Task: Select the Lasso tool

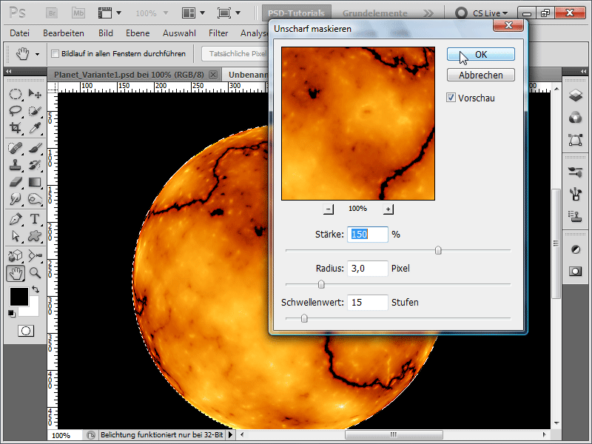Action: tap(15, 110)
